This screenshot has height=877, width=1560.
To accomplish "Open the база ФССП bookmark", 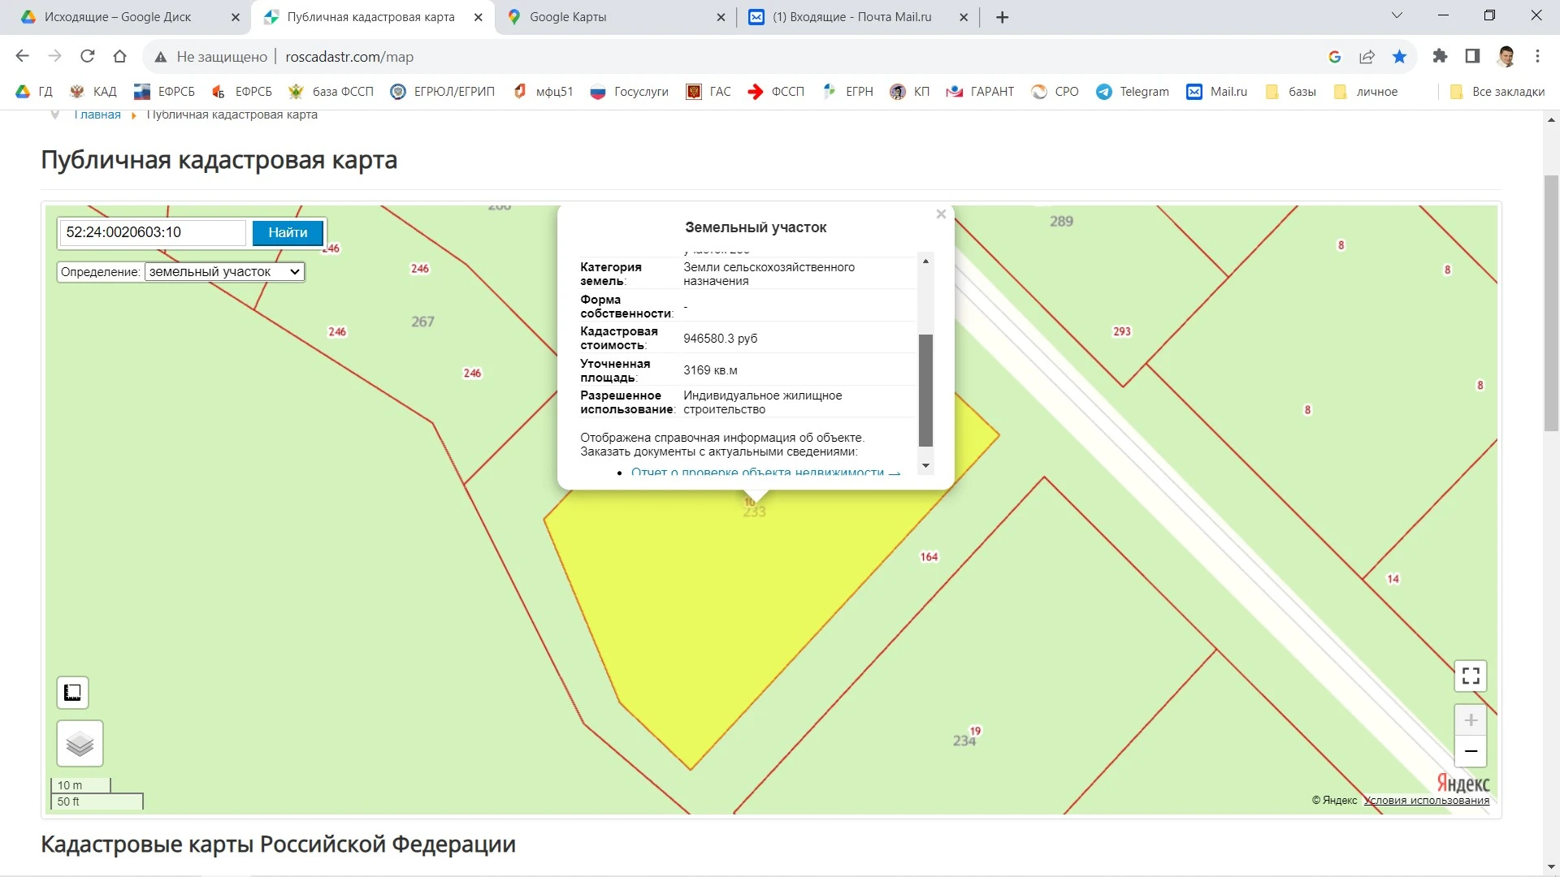I will coord(331,92).
